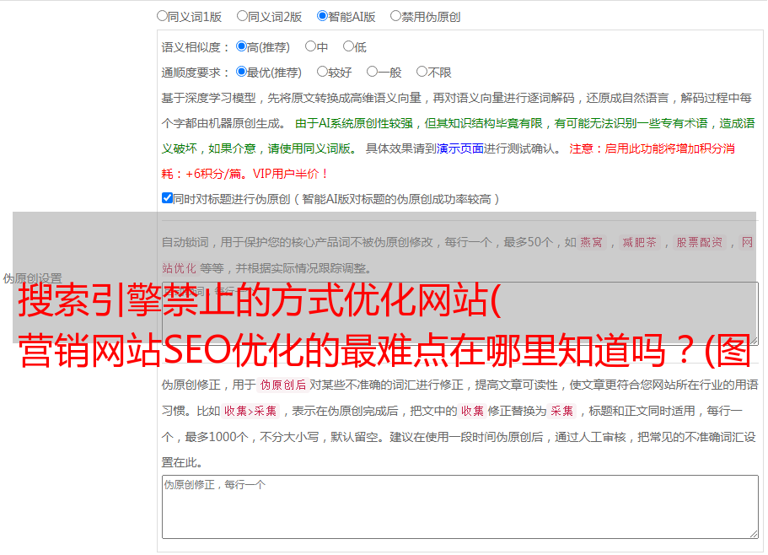Select the 同义词1版 radio option
Viewport: 768px width, 555px height.
[163, 16]
